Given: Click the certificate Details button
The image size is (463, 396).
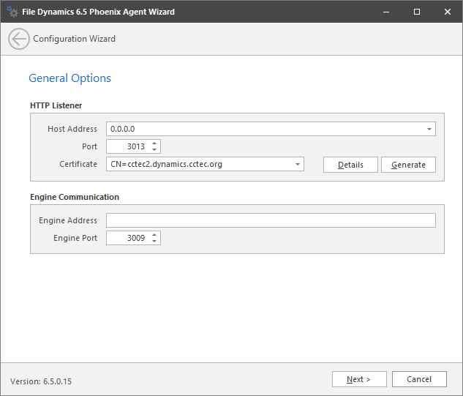Looking at the screenshot, I should pos(350,165).
